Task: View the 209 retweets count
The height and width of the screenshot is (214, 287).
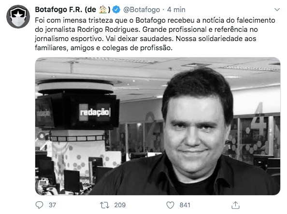Action: (x=120, y=205)
